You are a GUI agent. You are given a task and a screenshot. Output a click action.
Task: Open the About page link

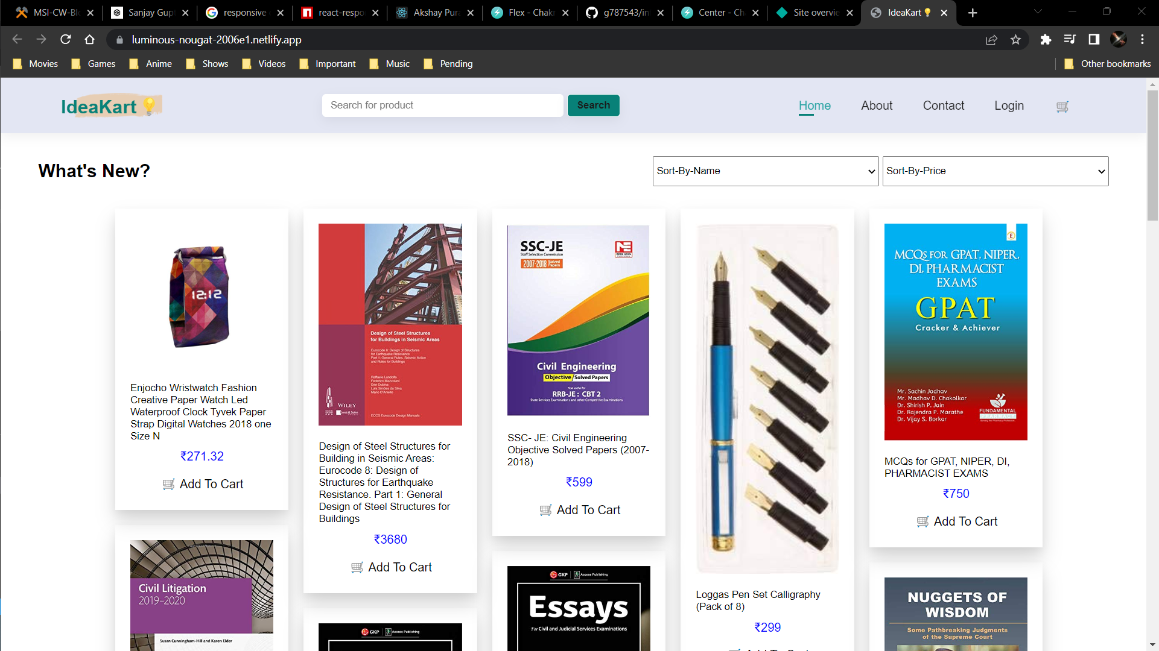click(876, 105)
